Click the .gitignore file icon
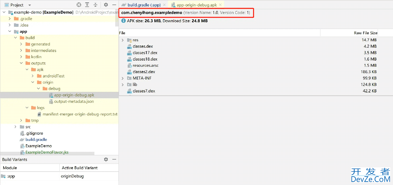This screenshot has height=185, width=393. point(23,133)
